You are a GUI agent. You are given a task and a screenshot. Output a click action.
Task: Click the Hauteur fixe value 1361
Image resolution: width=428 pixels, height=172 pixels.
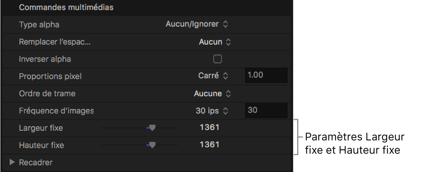tap(210, 145)
